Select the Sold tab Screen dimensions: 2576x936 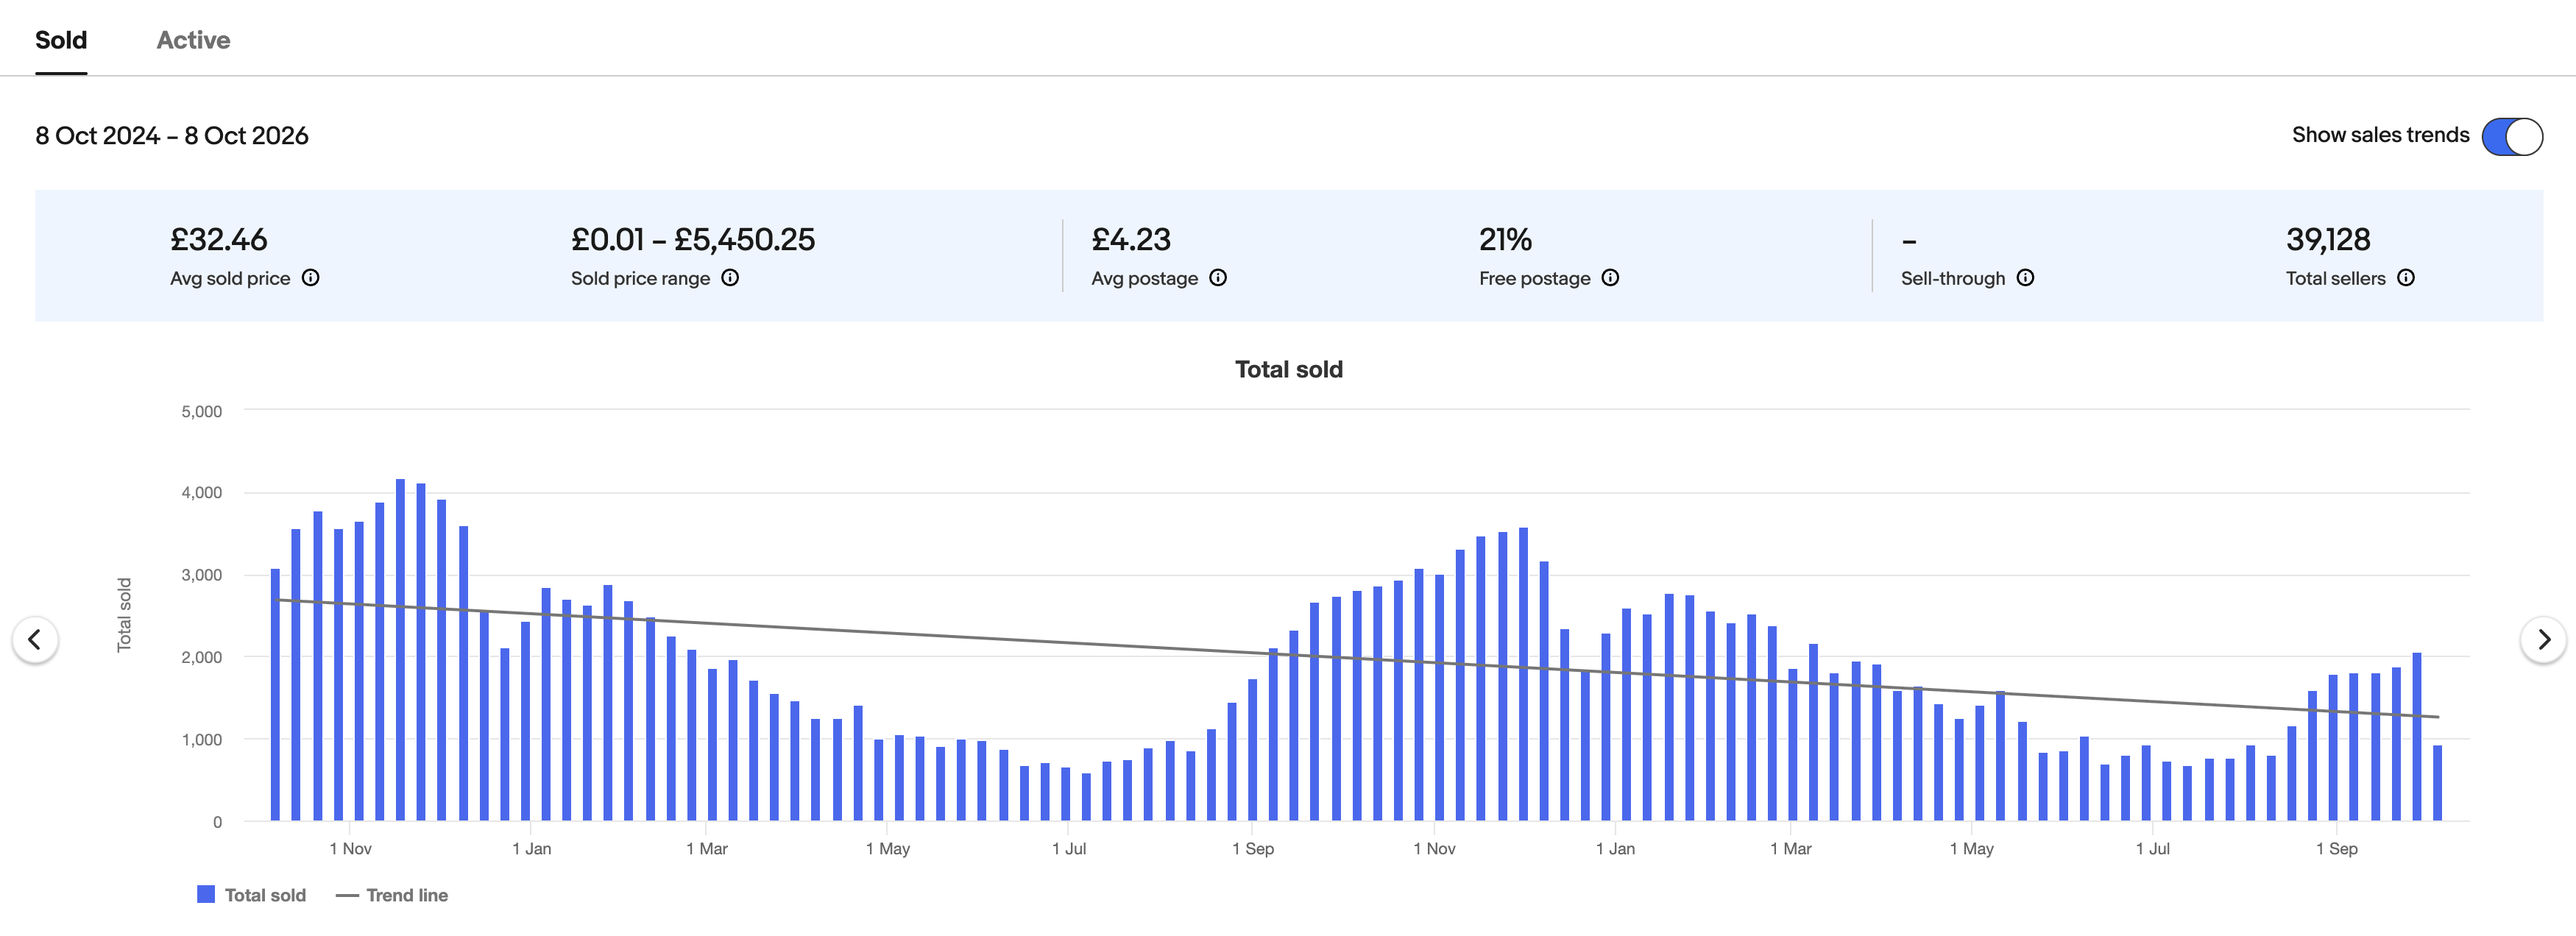pos(61,40)
